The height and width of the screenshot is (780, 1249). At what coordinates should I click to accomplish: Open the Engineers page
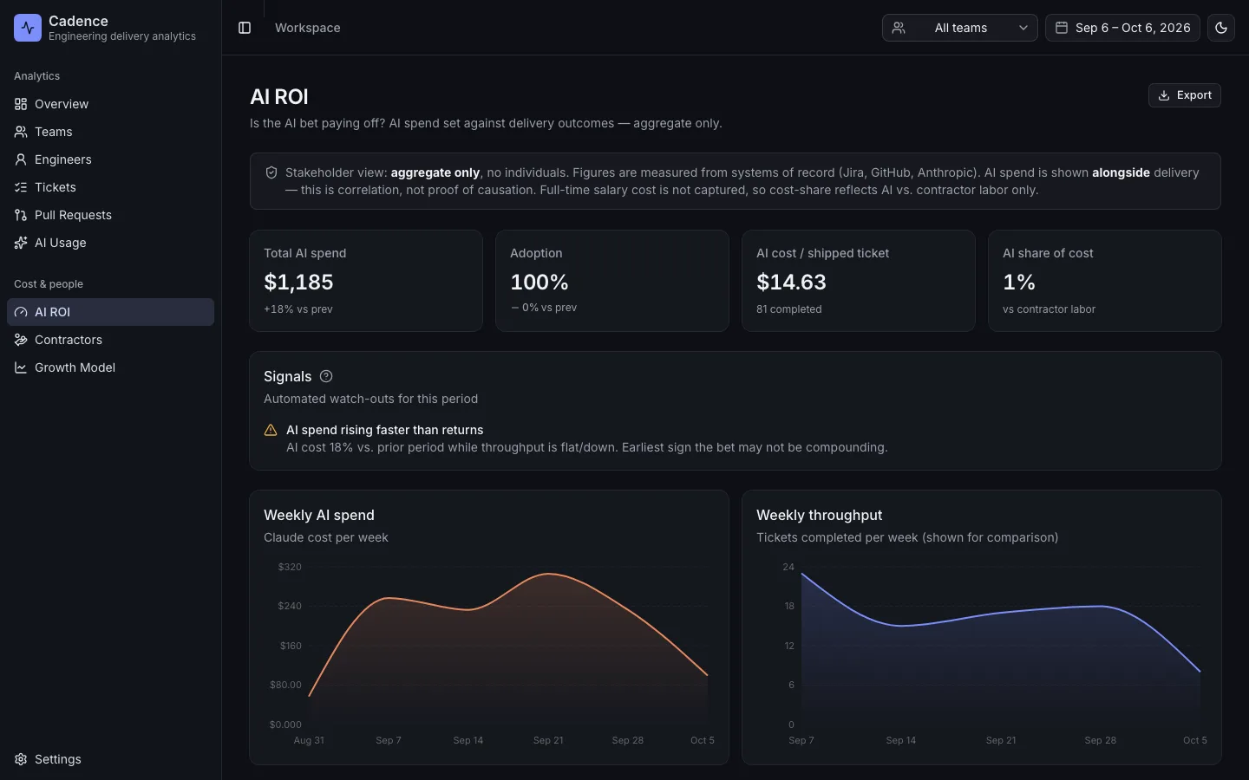click(110, 159)
